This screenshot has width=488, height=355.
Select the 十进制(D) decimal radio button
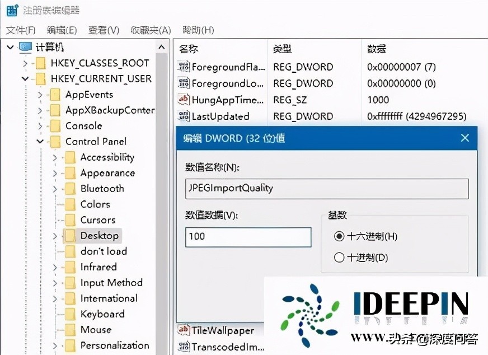click(x=339, y=258)
